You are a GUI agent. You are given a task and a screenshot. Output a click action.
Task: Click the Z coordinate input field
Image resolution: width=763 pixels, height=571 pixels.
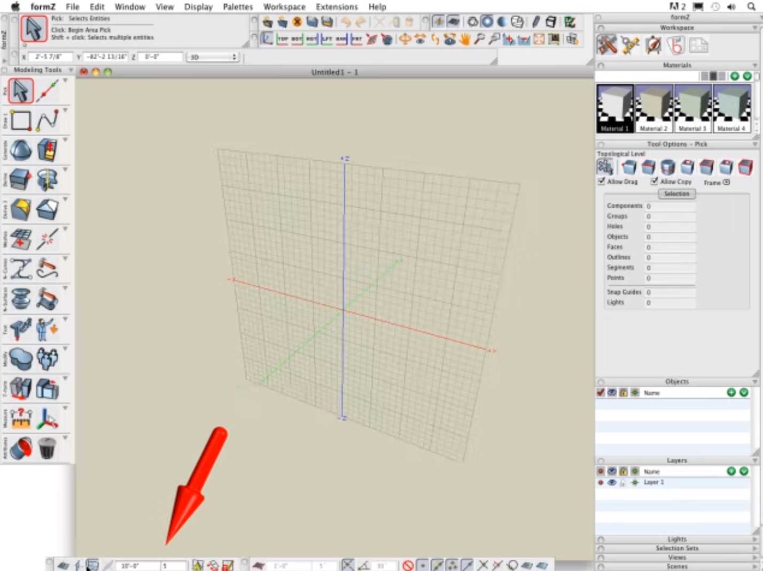coord(160,57)
